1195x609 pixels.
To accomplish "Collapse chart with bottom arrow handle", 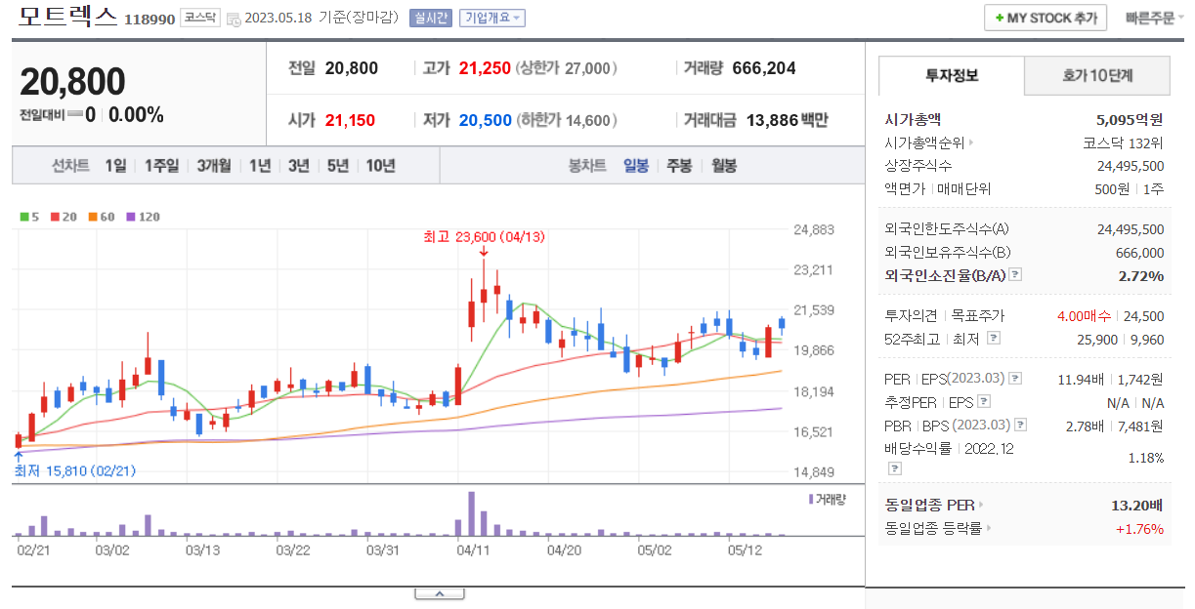I will coord(439,593).
